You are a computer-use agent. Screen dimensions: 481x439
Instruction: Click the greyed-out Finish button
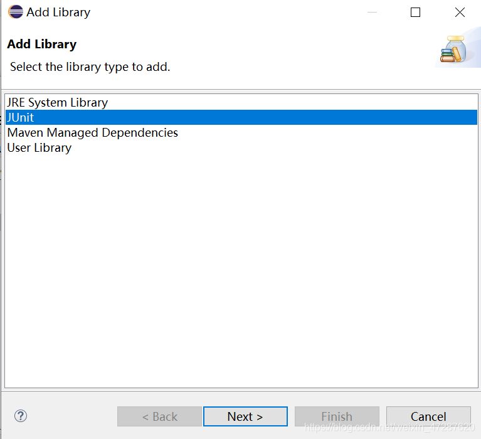337,416
